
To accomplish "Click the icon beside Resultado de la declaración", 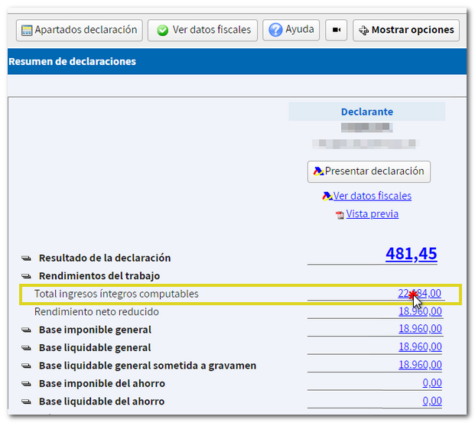I will pos(25,259).
